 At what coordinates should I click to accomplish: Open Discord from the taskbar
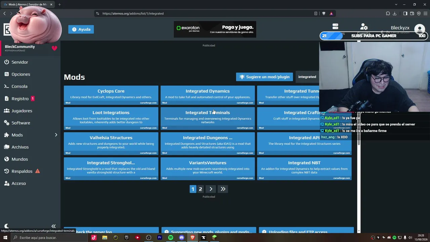click(x=182, y=238)
